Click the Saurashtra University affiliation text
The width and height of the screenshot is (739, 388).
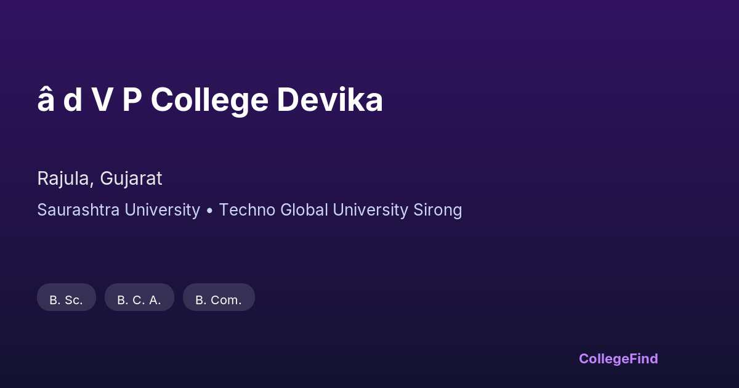tap(118, 210)
